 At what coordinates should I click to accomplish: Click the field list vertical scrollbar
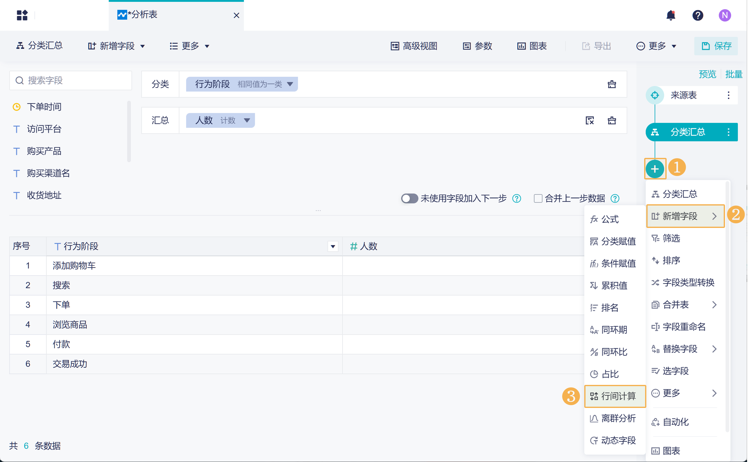pos(129,131)
